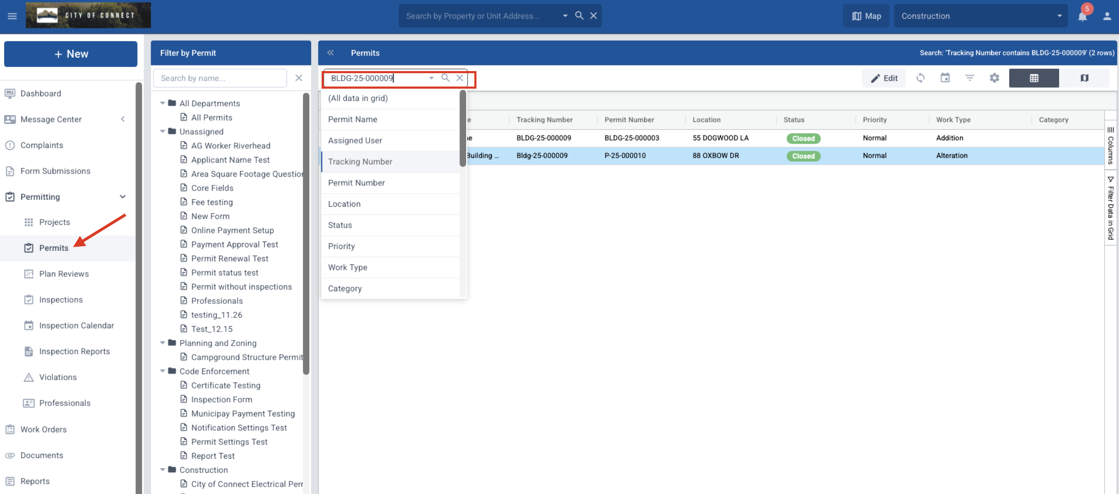Click the New button
Screen dimensions: 1119x494
point(71,54)
